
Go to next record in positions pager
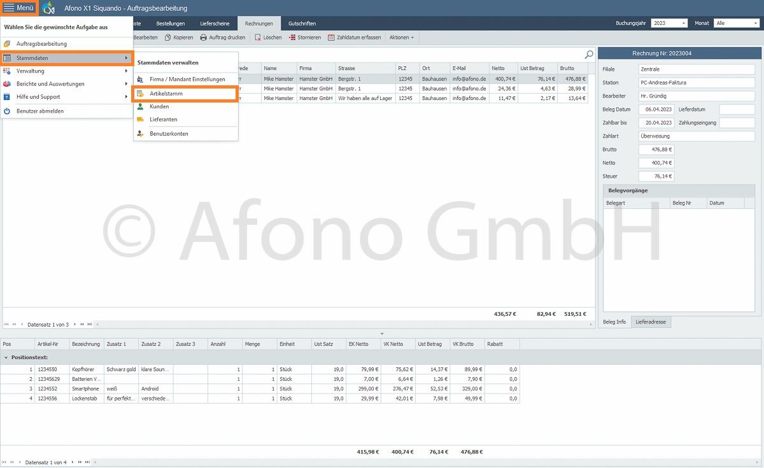72,462
